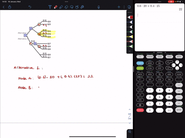The width and height of the screenshot is (185, 138).
Task: Tap the calculator left arrow key
Action: [174, 65]
